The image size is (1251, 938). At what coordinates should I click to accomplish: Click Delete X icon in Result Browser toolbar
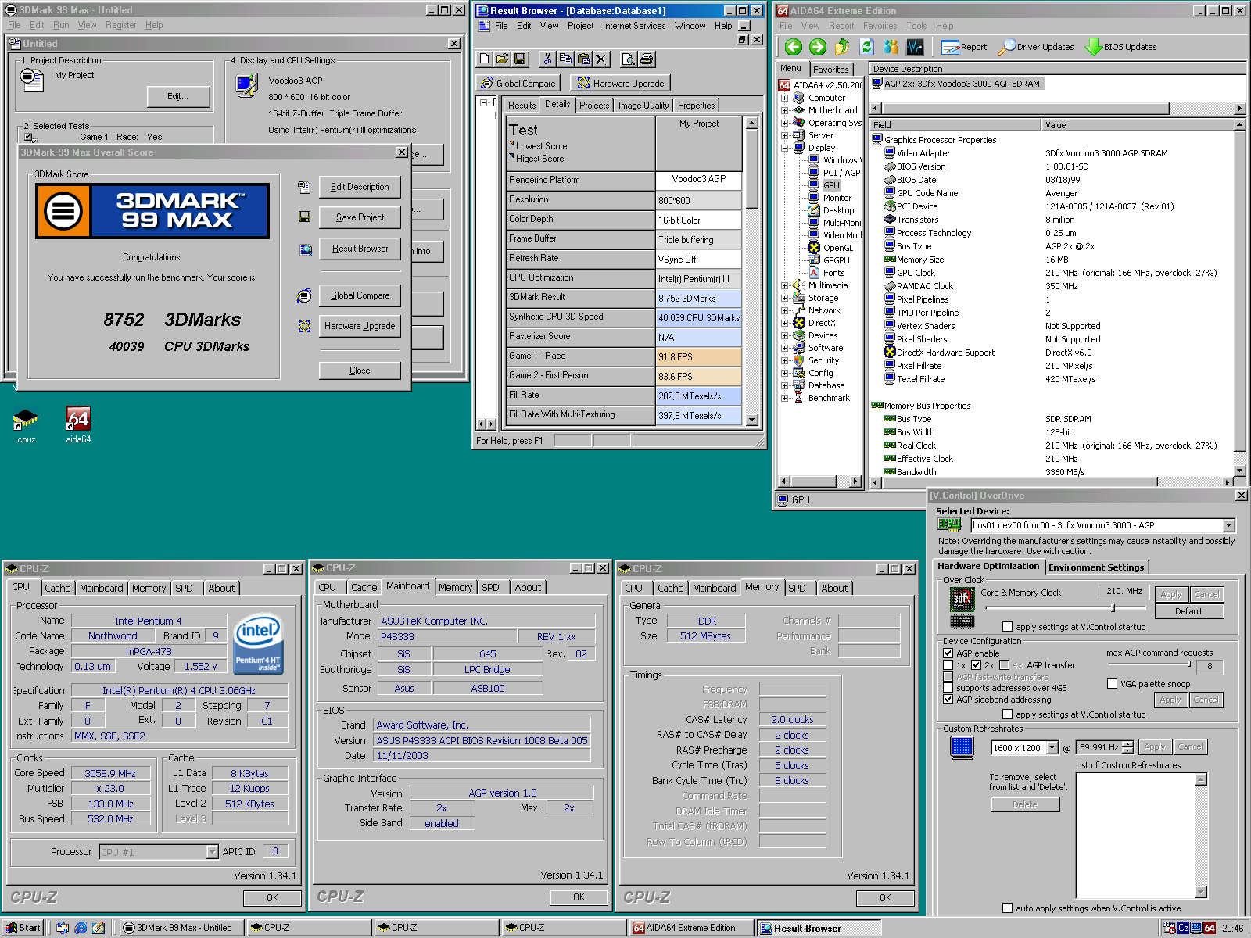601,59
